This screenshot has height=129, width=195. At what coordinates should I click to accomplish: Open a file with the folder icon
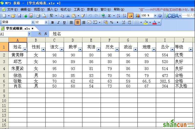pos(13,16)
